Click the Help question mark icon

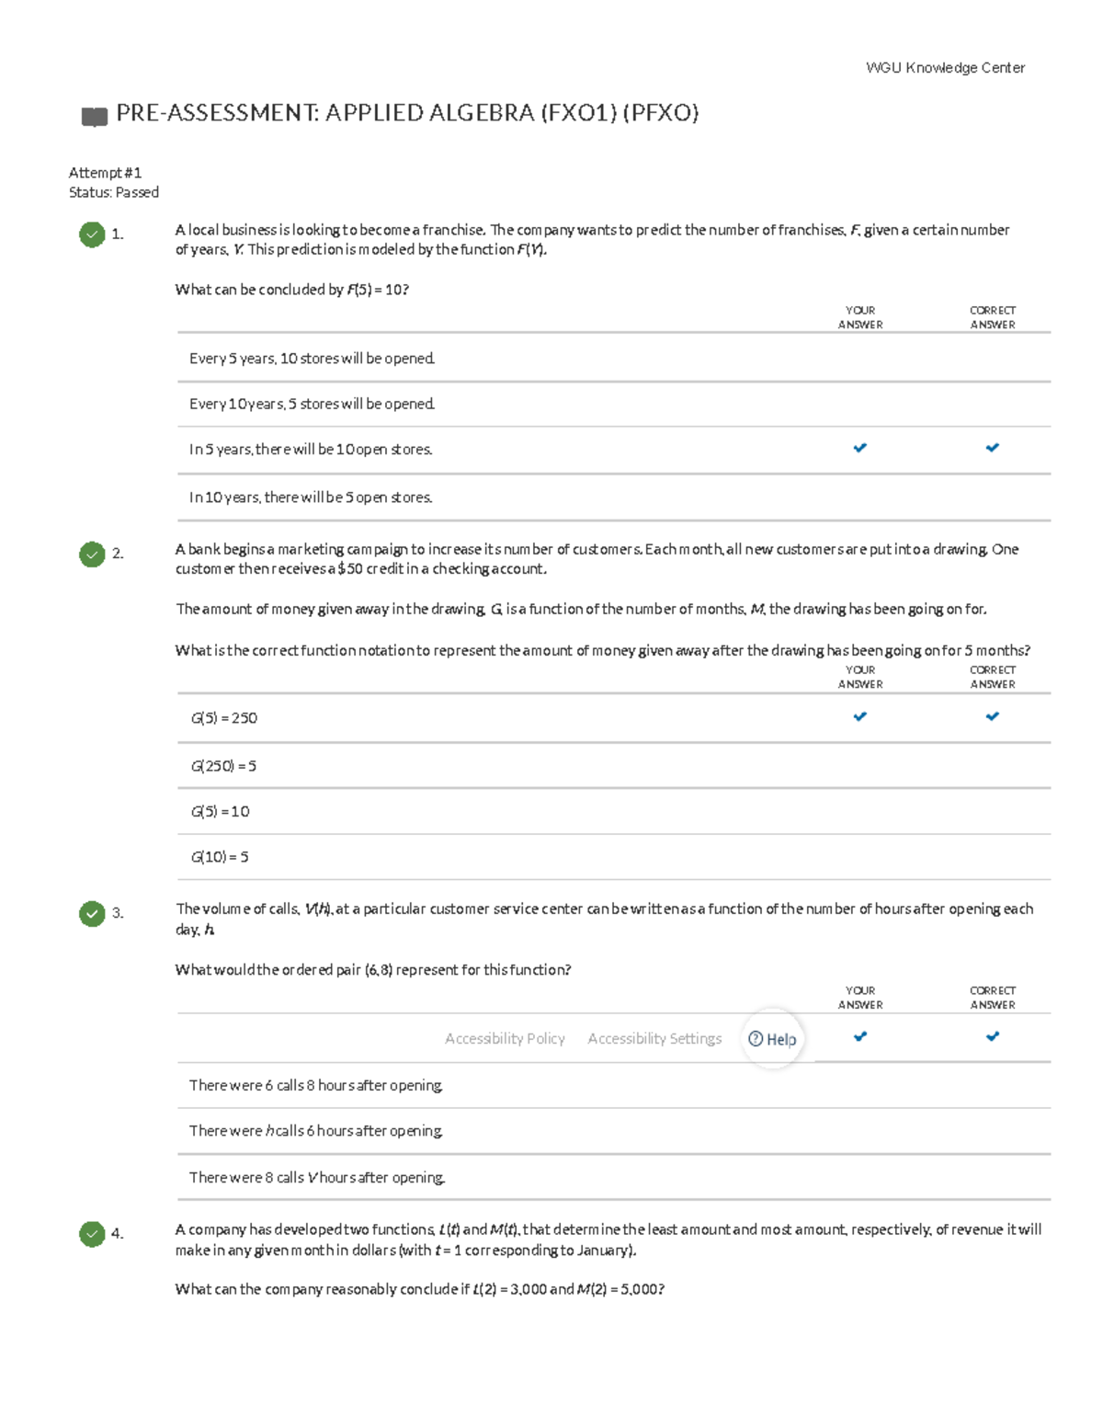(756, 1039)
